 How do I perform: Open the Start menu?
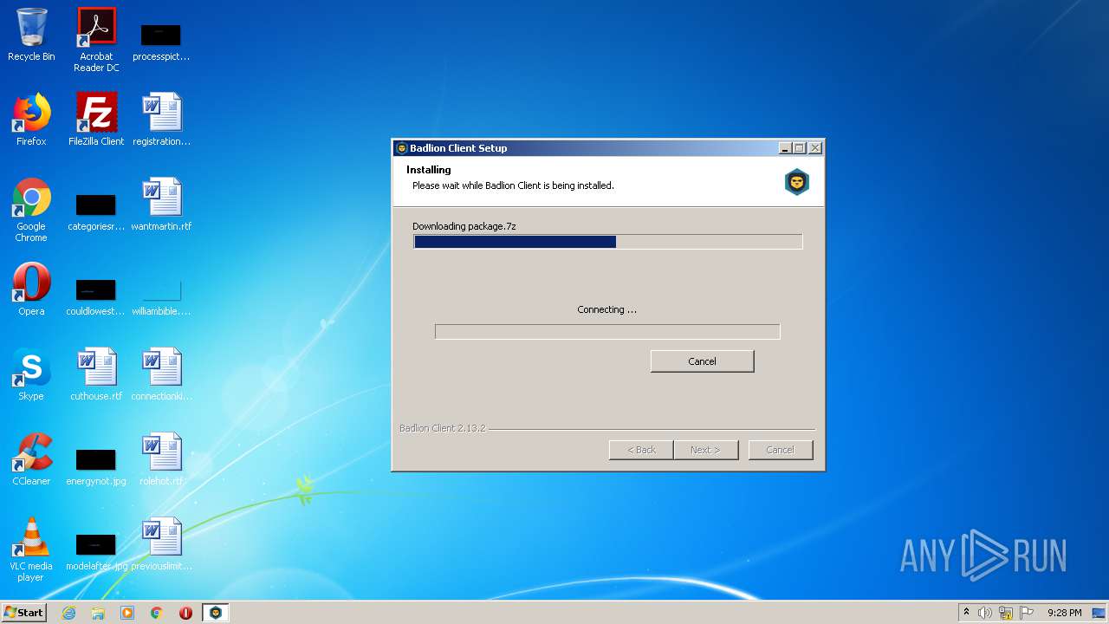pyautogui.click(x=24, y=613)
